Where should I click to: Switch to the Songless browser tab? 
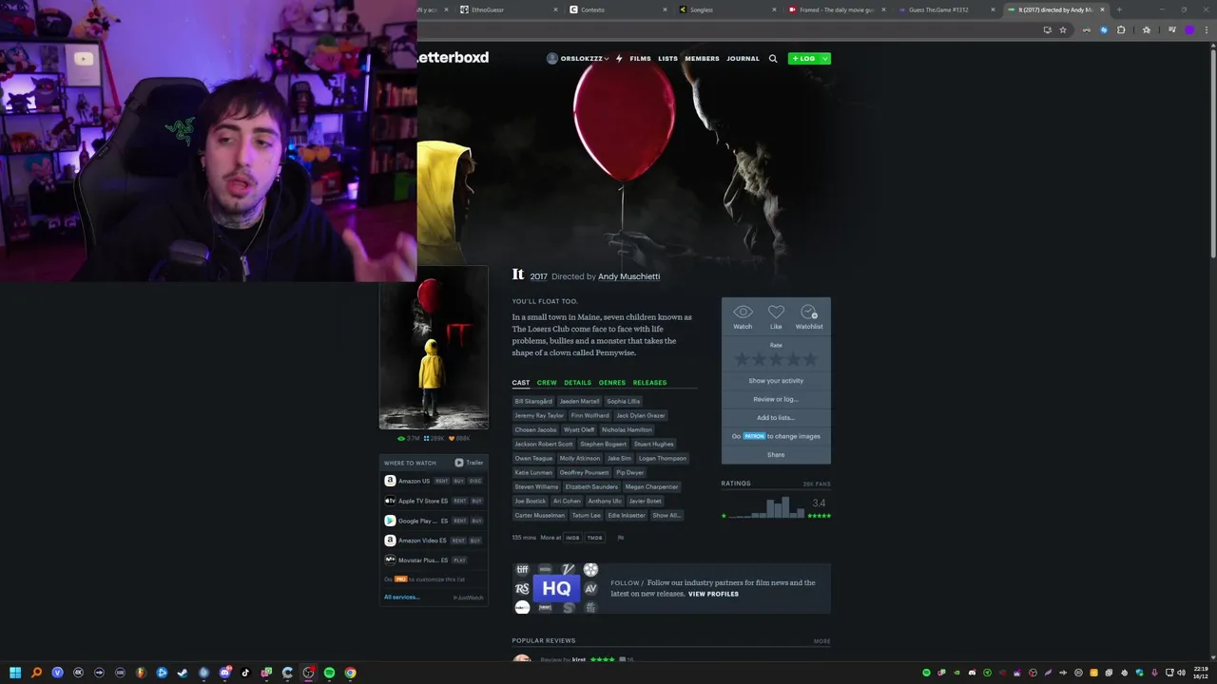(727, 9)
